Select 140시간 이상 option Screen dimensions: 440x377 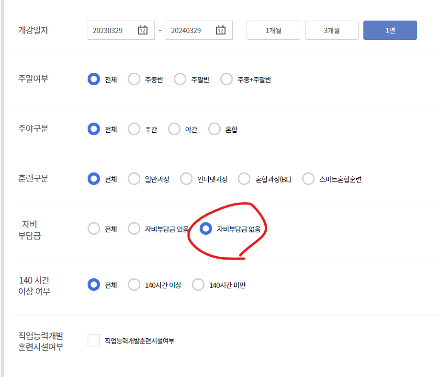click(134, 284)
